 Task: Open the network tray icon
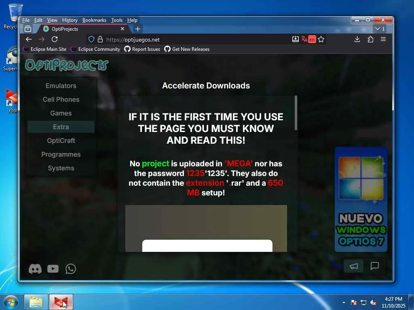click(363, 302)
